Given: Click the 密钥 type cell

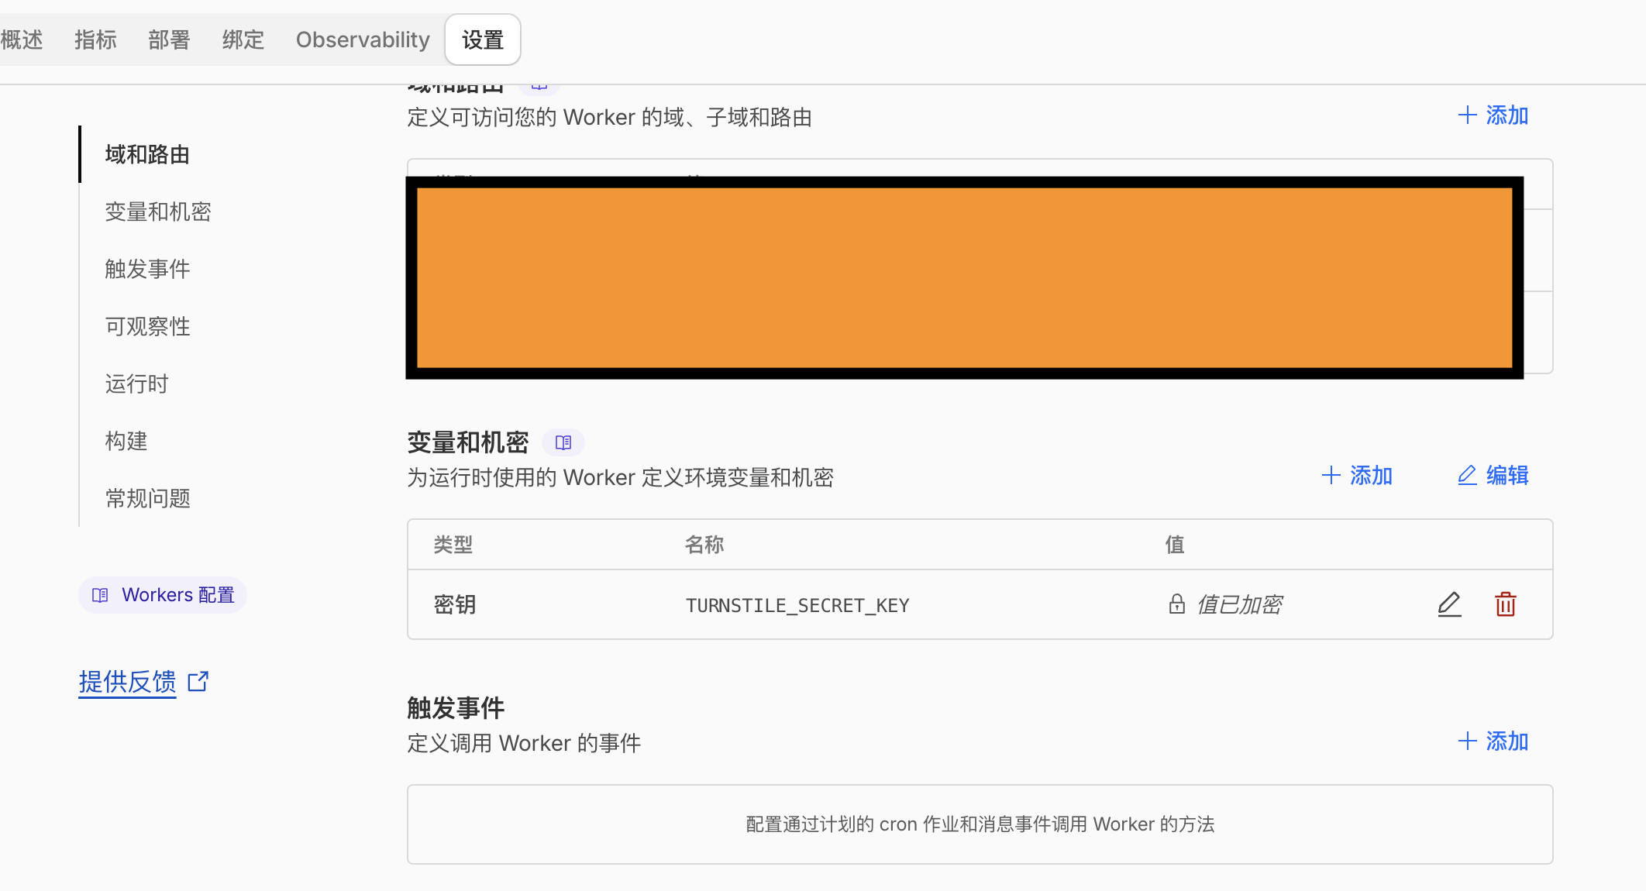Looking at the screenshot, I should tap(455, 604).
